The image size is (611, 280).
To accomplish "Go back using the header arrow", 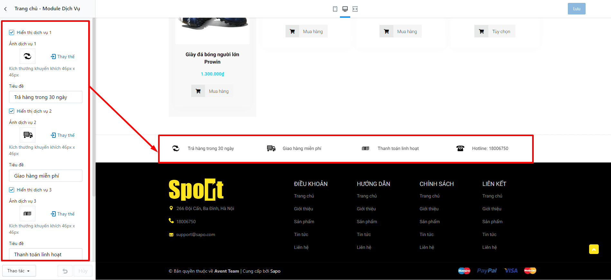I will coord(5,9).
